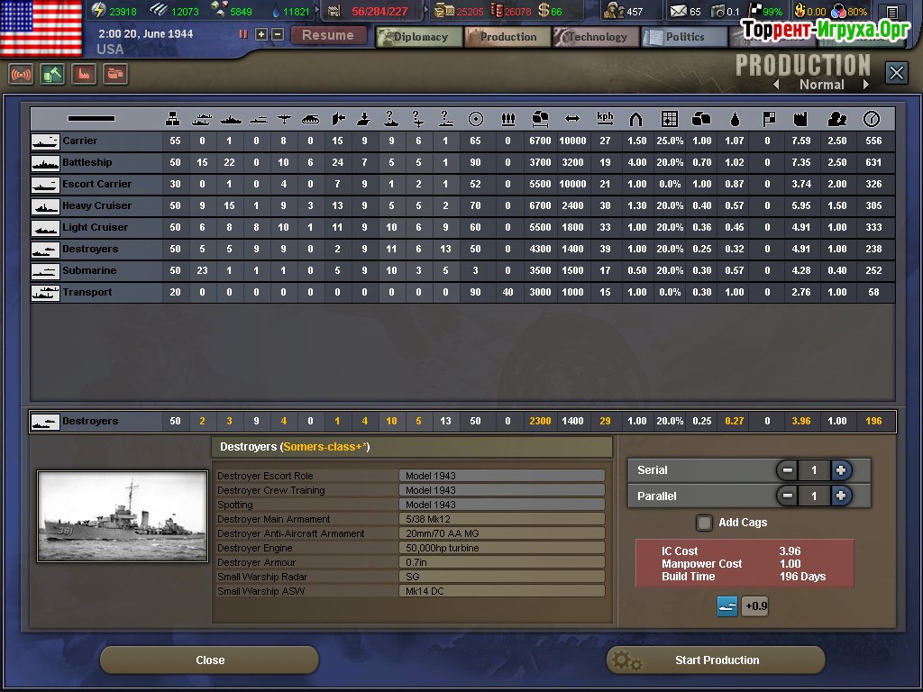Decrease Parallel production count
Image resolution: width=923 pixels, height=692 pixels.
click(x=787, y=496)
